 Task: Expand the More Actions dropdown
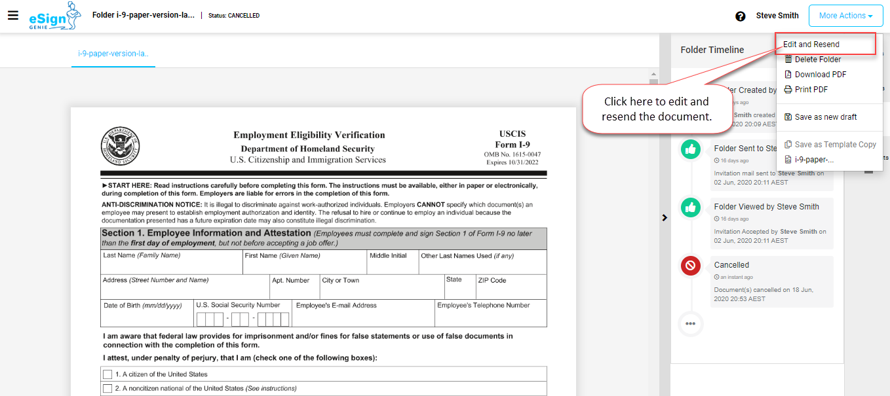click(845, 16)
